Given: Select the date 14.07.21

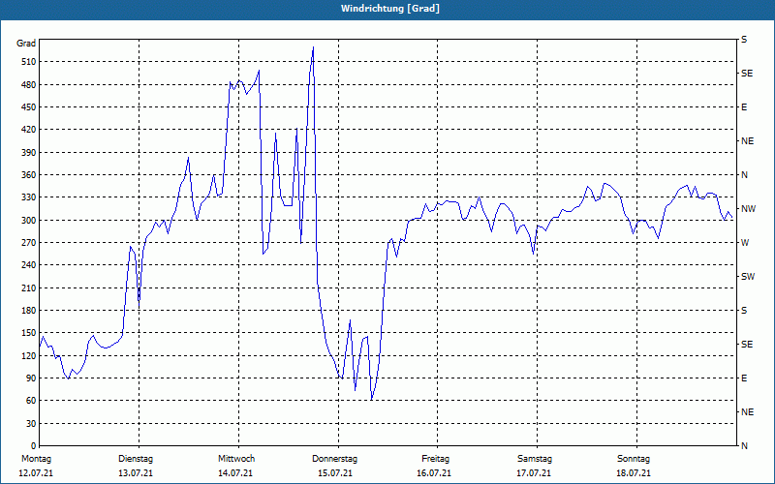Looking at the screenshot, I should click(x=235, y=473).
